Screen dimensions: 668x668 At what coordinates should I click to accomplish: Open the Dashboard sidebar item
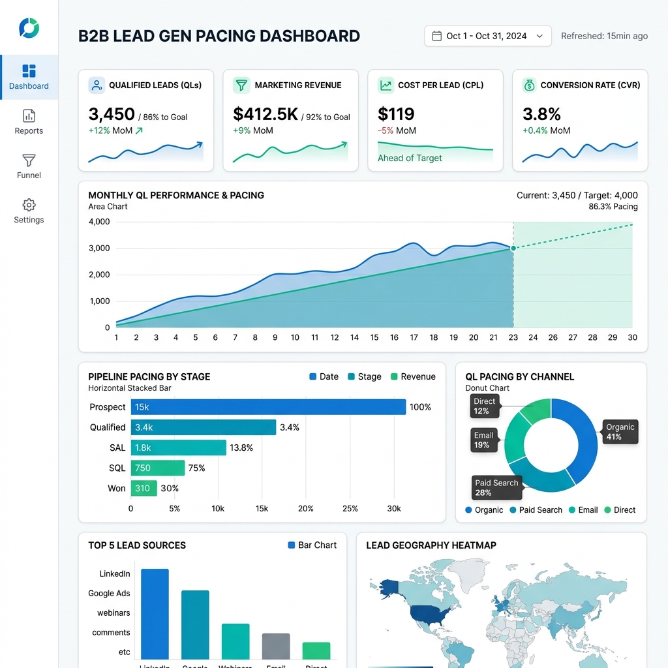[29, 77]
